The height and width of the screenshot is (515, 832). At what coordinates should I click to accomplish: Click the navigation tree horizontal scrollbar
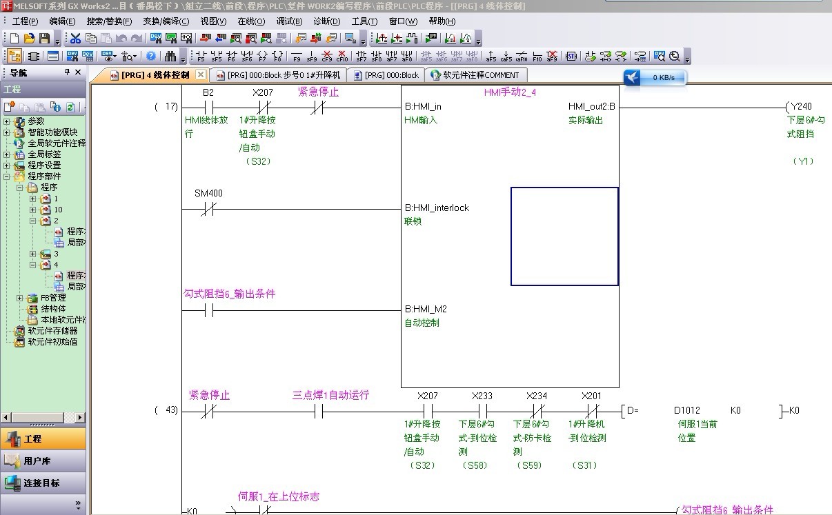(x=43, y=418)
